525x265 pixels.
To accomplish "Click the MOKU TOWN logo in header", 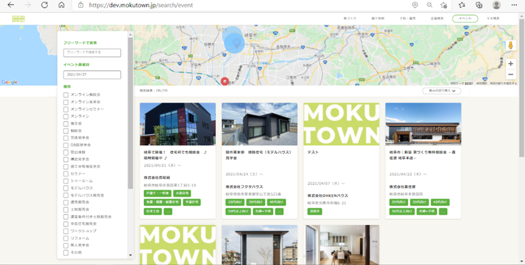I will [x=19, y=19].
